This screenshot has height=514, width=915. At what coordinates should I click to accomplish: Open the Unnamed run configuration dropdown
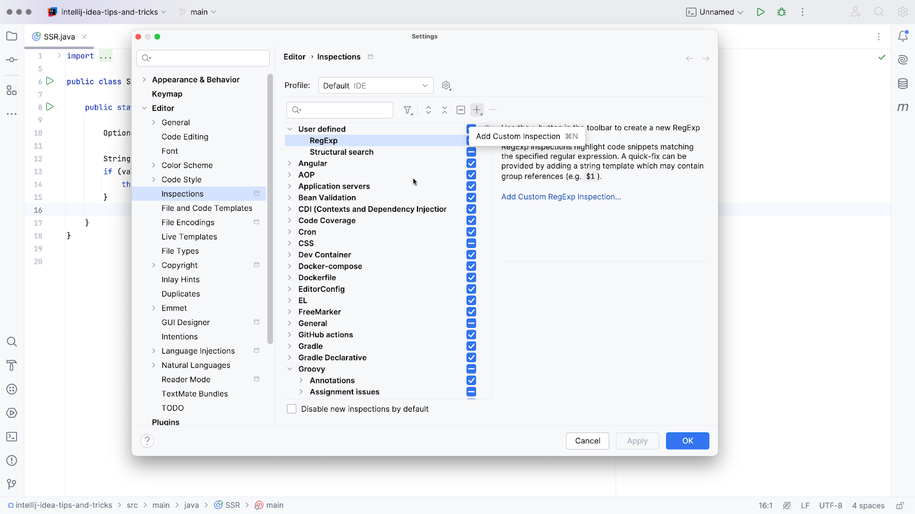(x=715, y=12)
